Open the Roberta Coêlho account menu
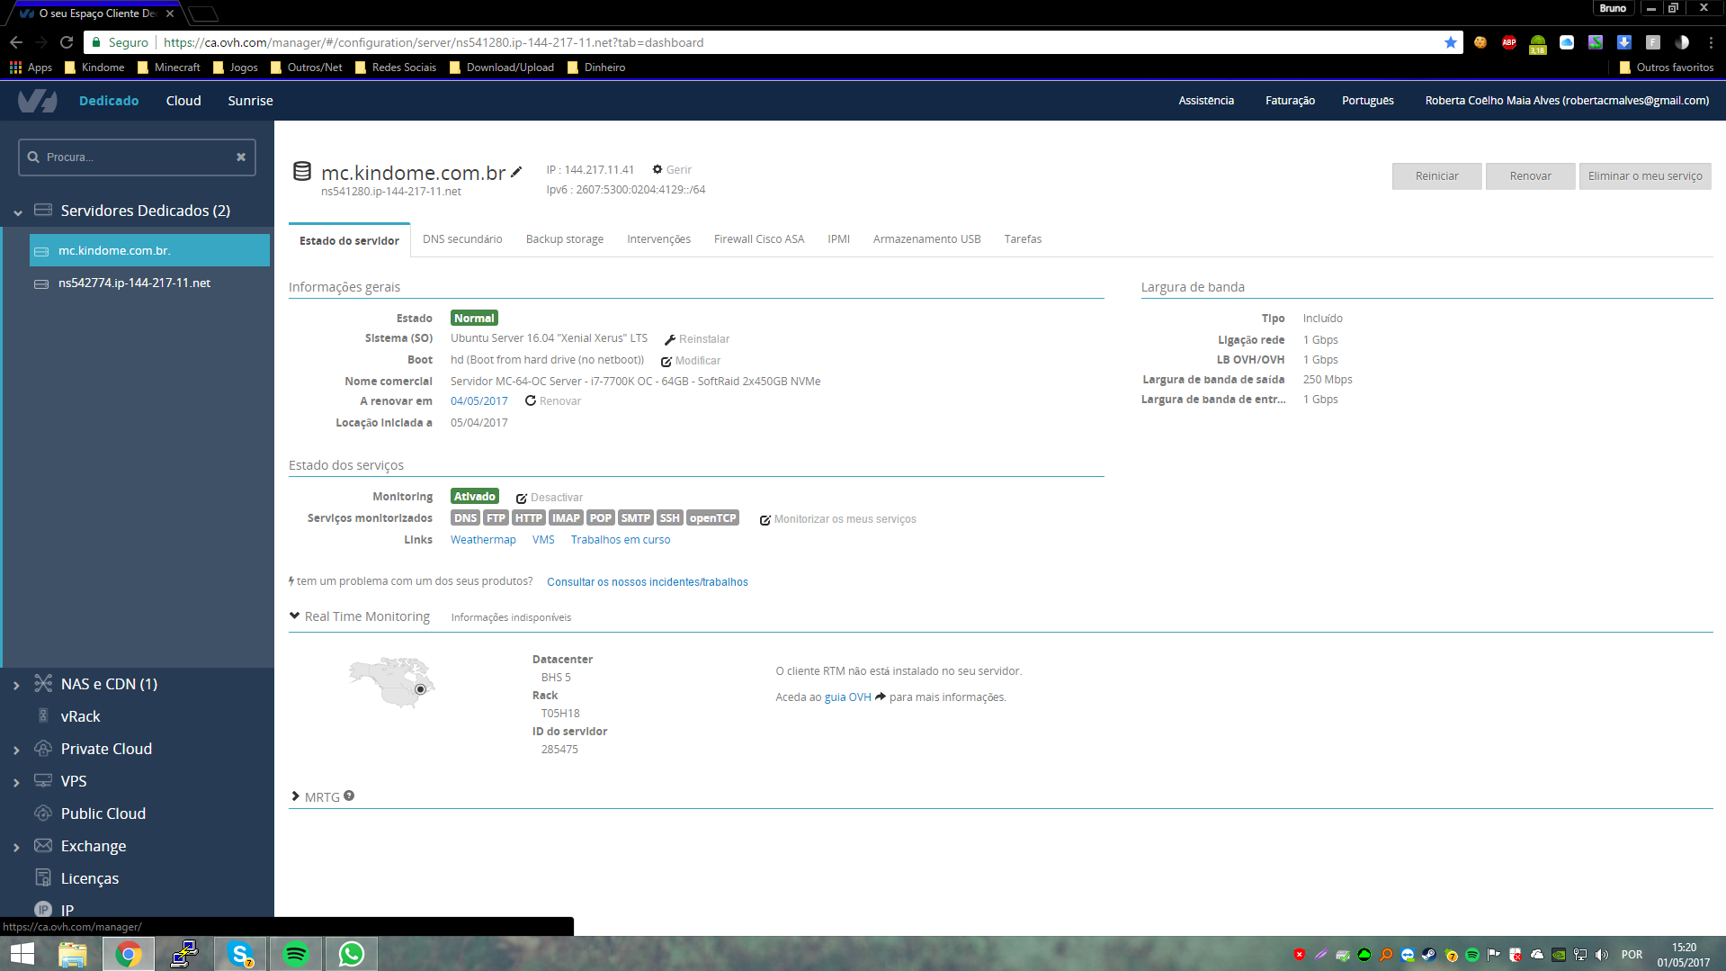The image size is (1726, 971). (1567, 101)
